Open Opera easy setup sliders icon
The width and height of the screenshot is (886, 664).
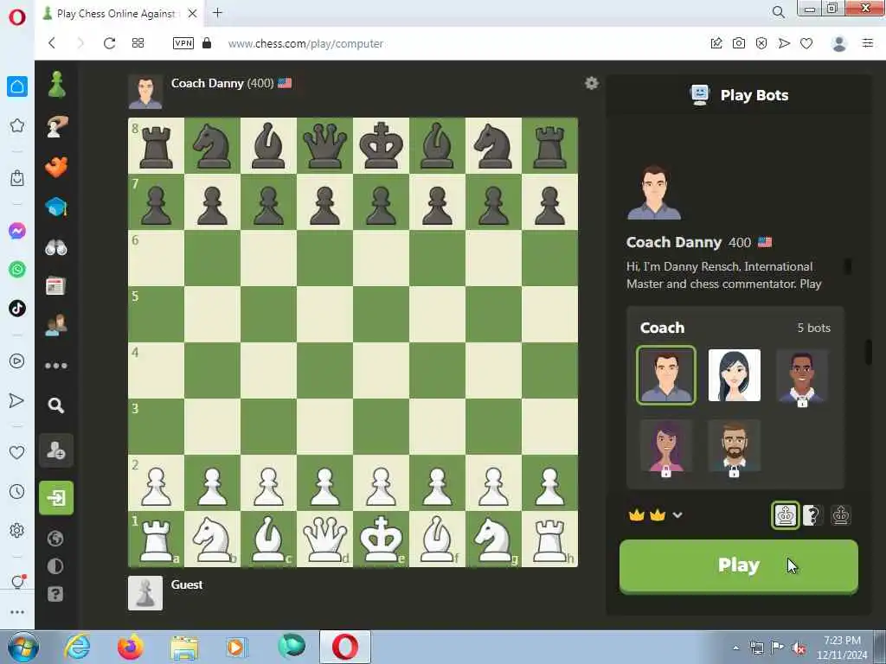click(868, 43)
